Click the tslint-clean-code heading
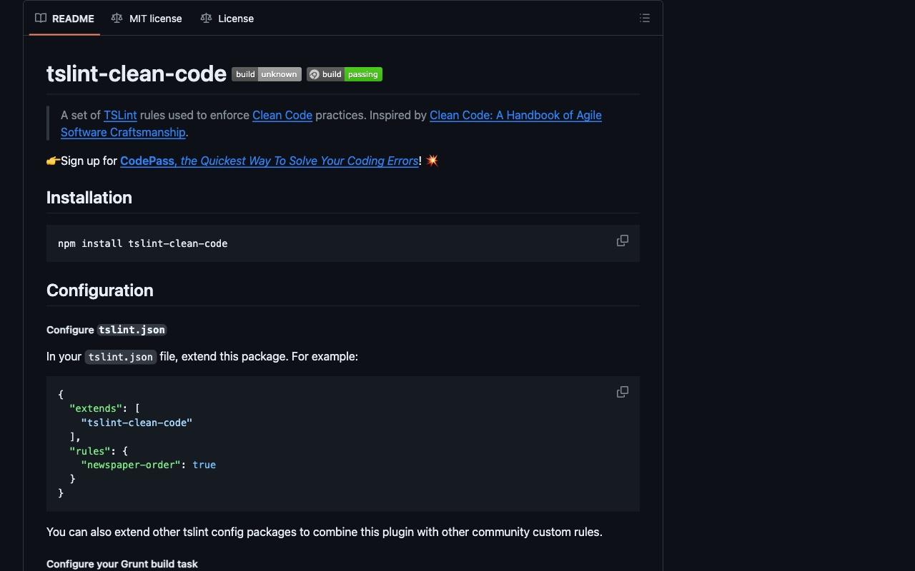This screenshot has height=571, width=915. pyautogui.click(x=137, y=74)
